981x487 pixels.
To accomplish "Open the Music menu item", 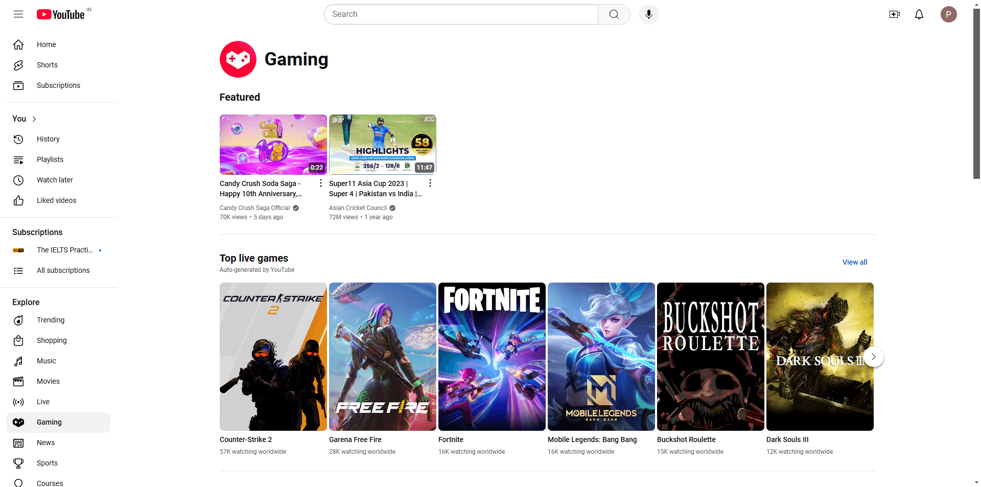I will click(58, 361).
